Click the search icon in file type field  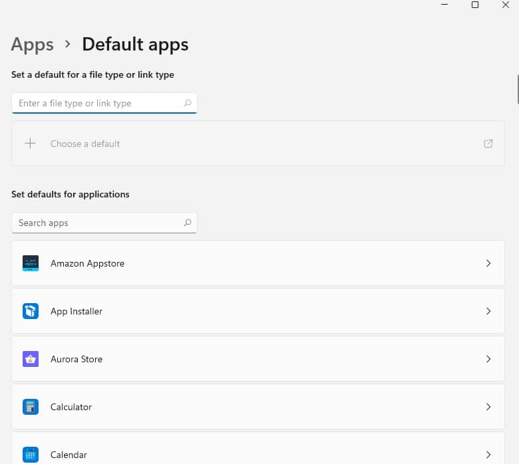click(188, 103)
